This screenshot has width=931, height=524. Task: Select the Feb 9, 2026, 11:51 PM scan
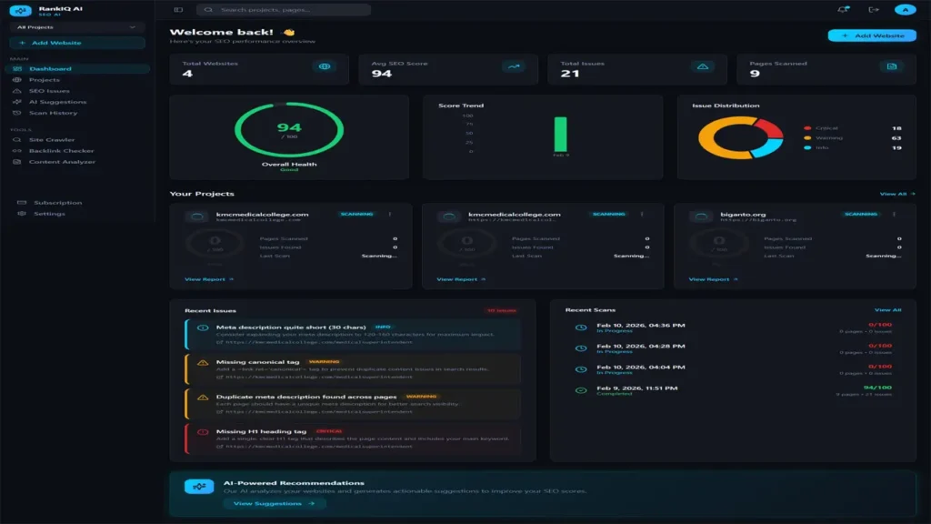[x=733, y=390]
